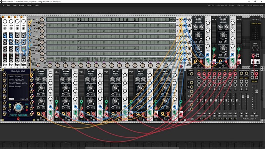Click the CLOCK 240 BPM display
Image resolution: width=265 pixels, height=149 pixels.
click(18, 115)
